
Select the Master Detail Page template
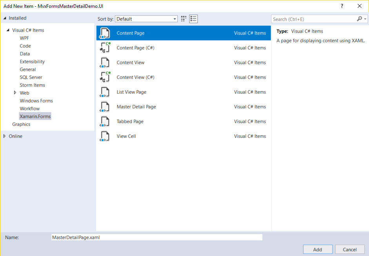[x=136, y=107]
